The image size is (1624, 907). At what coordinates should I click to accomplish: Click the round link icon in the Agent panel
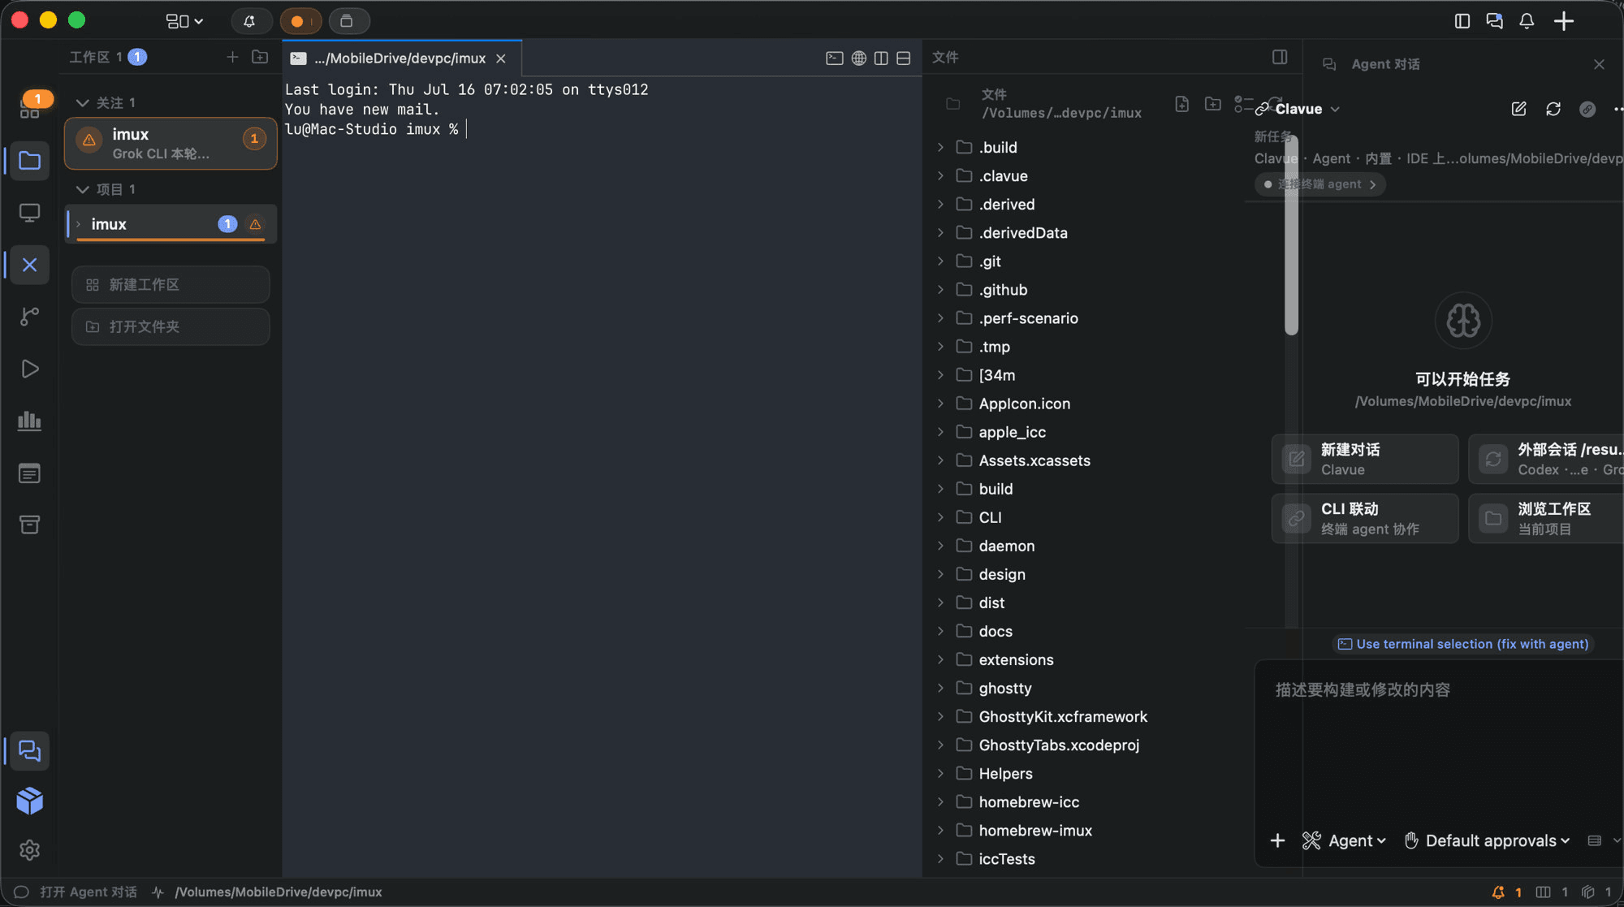(1587, 109)
